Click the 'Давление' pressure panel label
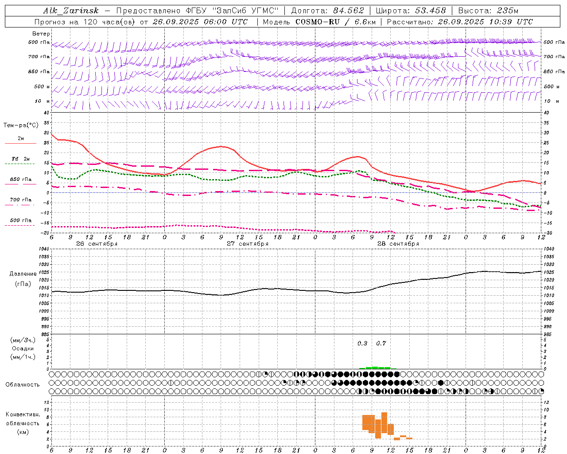 tap(23, 274)
